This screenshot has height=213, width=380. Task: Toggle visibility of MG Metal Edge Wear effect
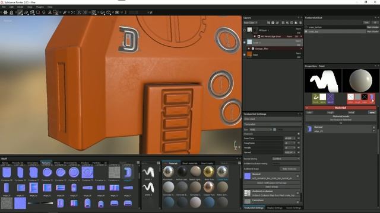point(255,36)
